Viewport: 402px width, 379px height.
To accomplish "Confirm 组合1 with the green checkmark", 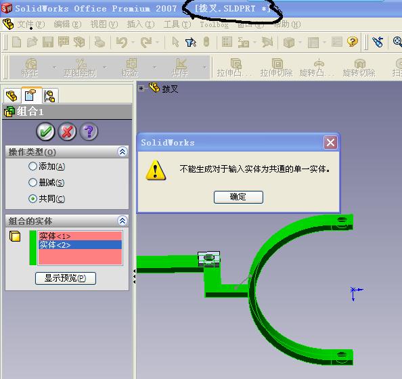I will tap(45, 131).
